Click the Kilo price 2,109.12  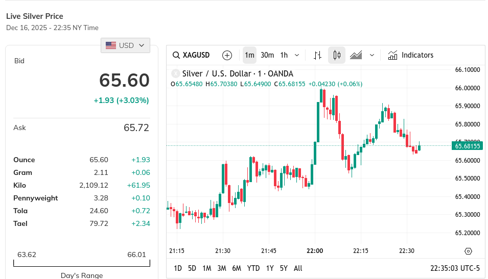pyautogui.click(x=94, y=185)
